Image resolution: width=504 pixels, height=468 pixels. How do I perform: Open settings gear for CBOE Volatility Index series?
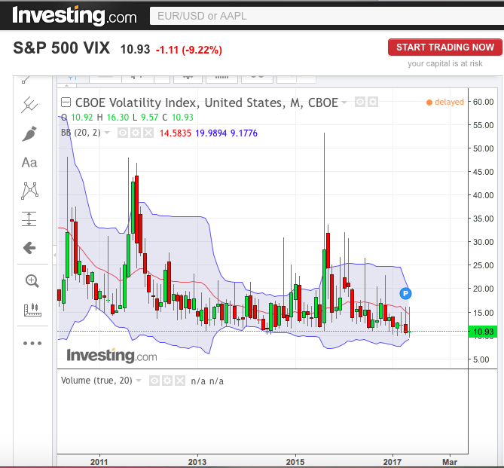[373, 102]
